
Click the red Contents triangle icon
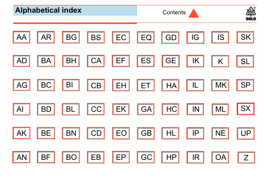point(194,13)
